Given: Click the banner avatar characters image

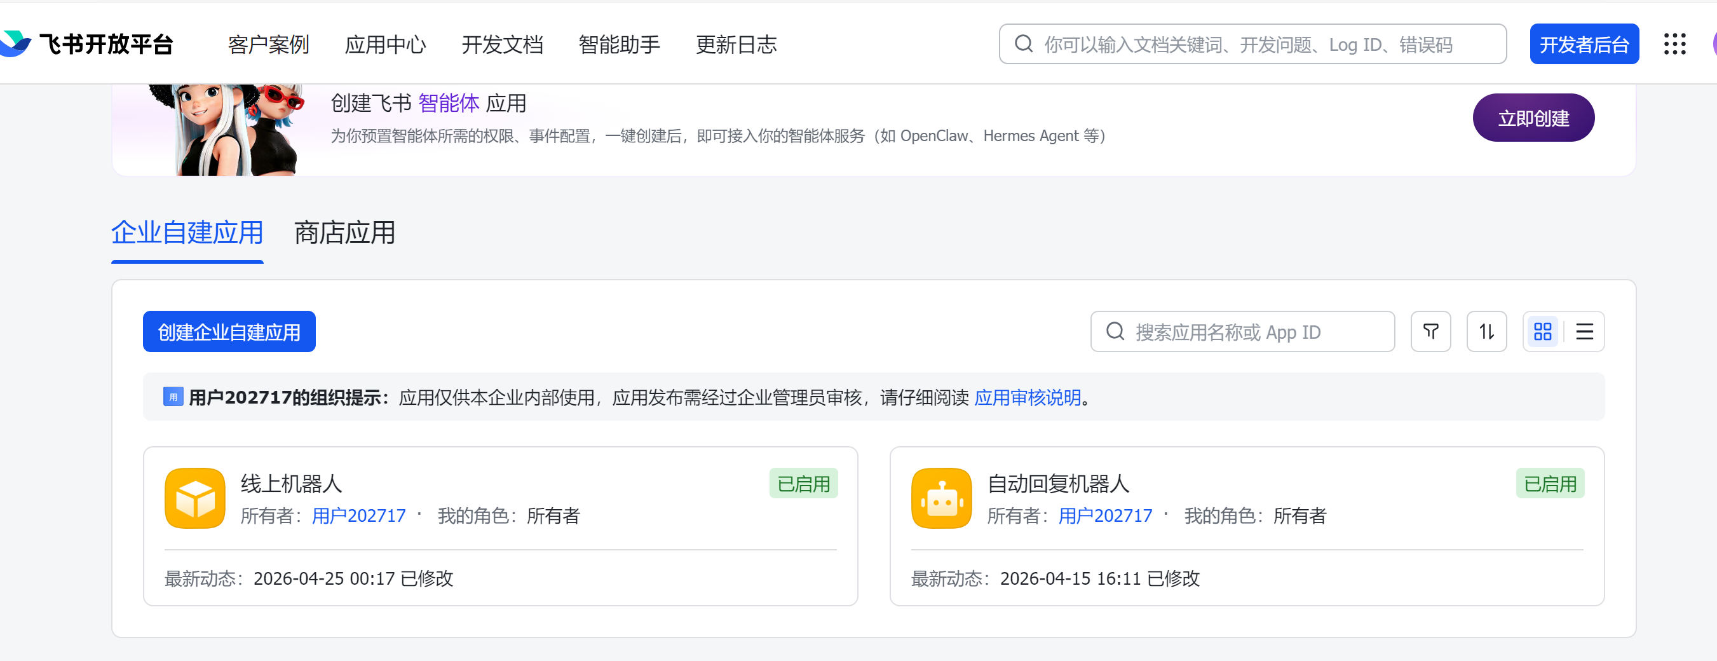Looking at the screenshot, I should (227, 130).
